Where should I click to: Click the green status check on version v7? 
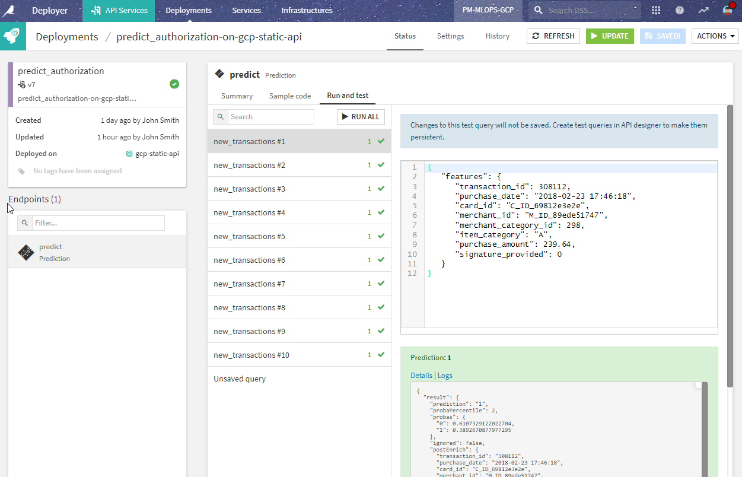click(174, 84)
